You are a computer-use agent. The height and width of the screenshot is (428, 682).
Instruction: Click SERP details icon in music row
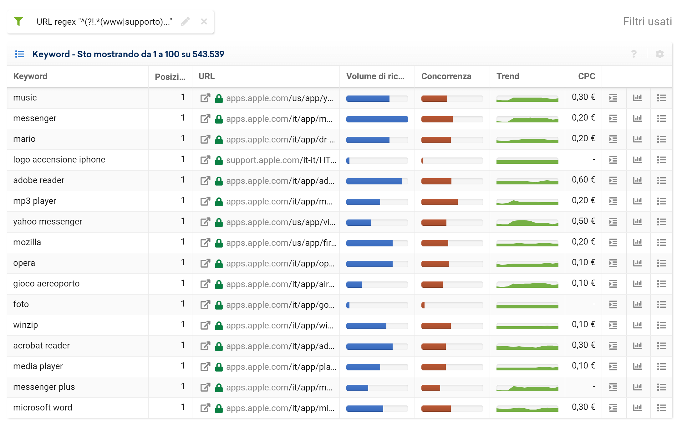(x=613, y=98)
